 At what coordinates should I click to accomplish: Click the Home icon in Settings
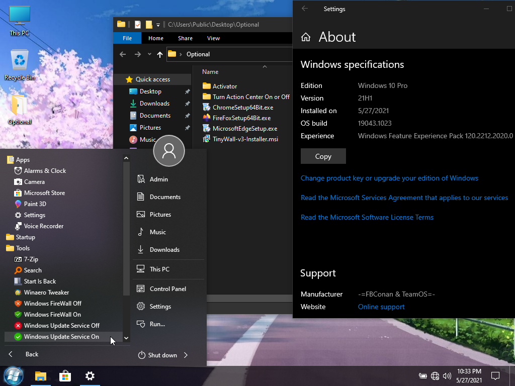(x=306, y=37)
